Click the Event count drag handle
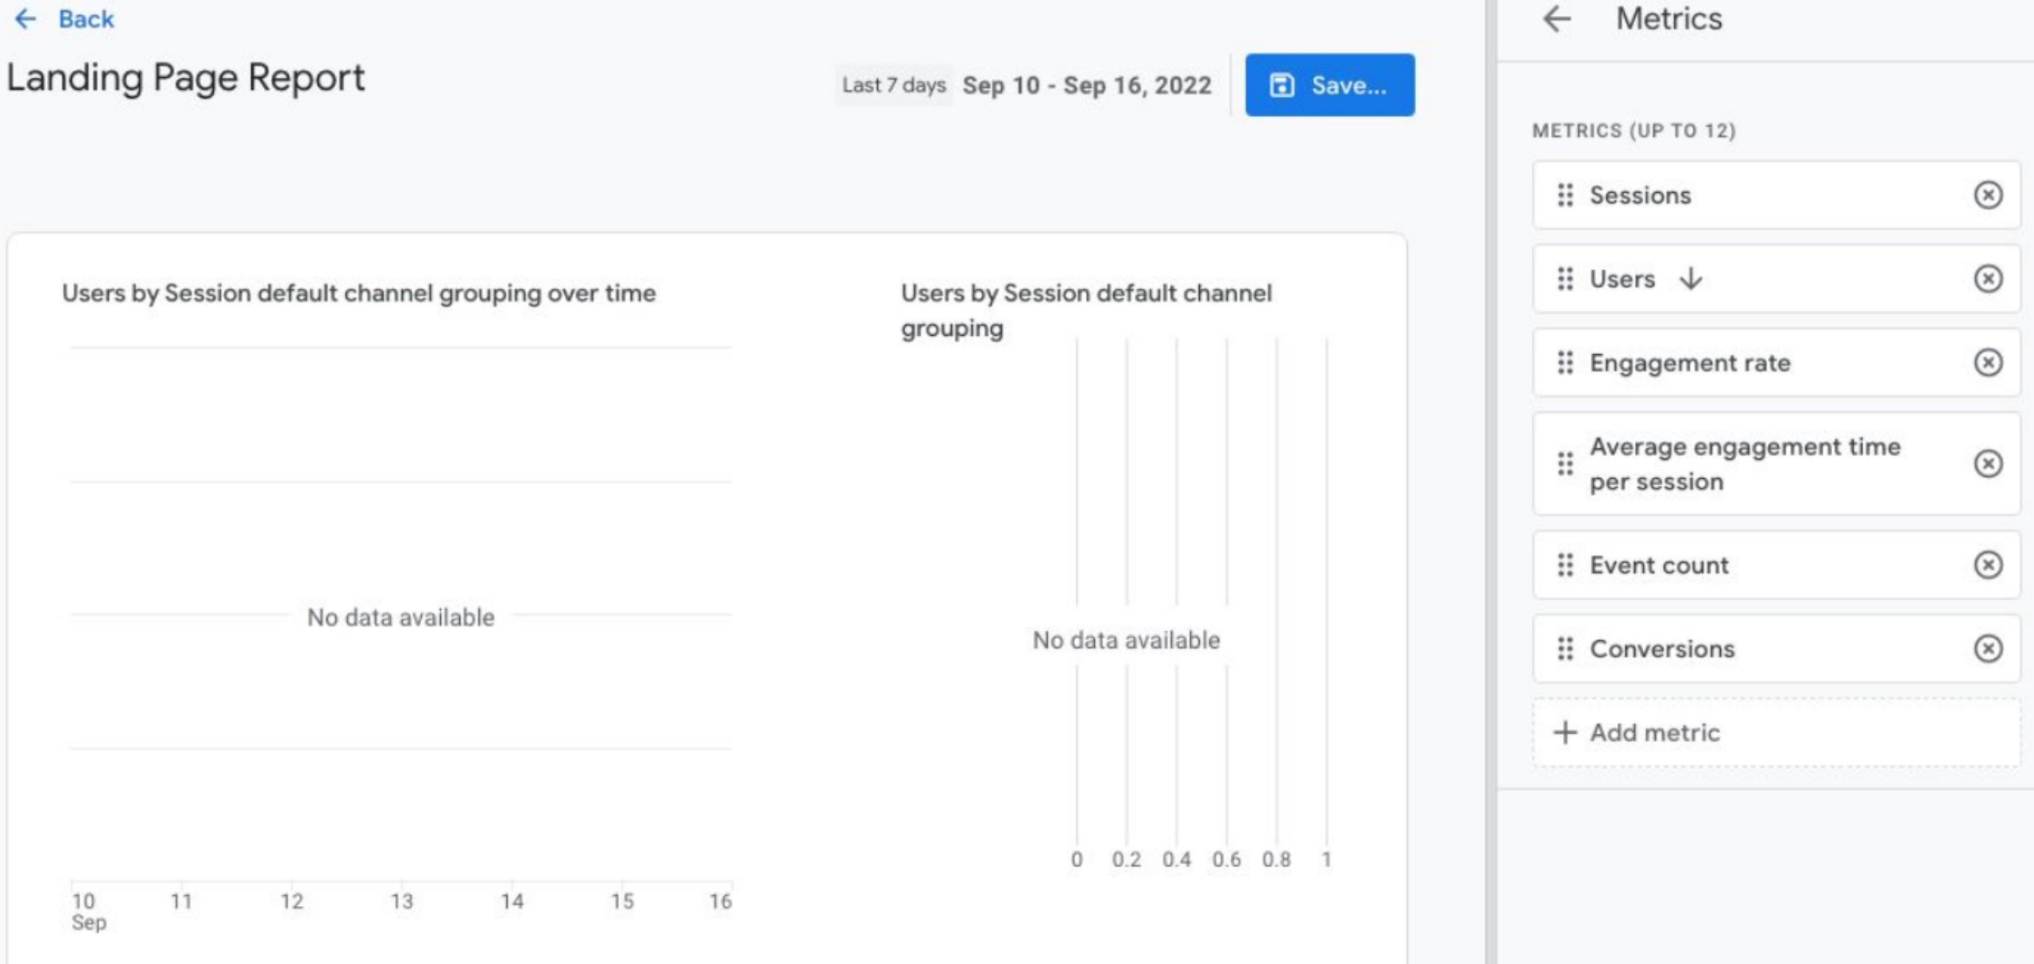Screen dimensions: 2034x964 pos(1564,565)
